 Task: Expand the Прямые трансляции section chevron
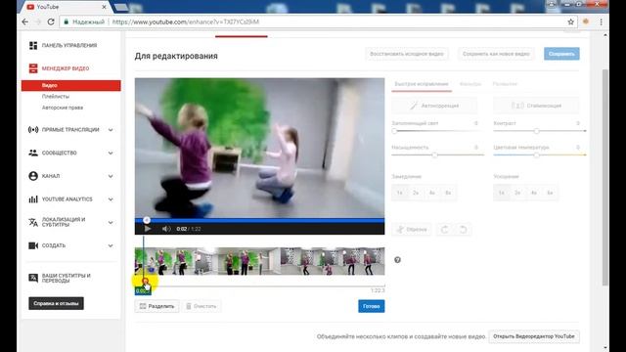111,130
